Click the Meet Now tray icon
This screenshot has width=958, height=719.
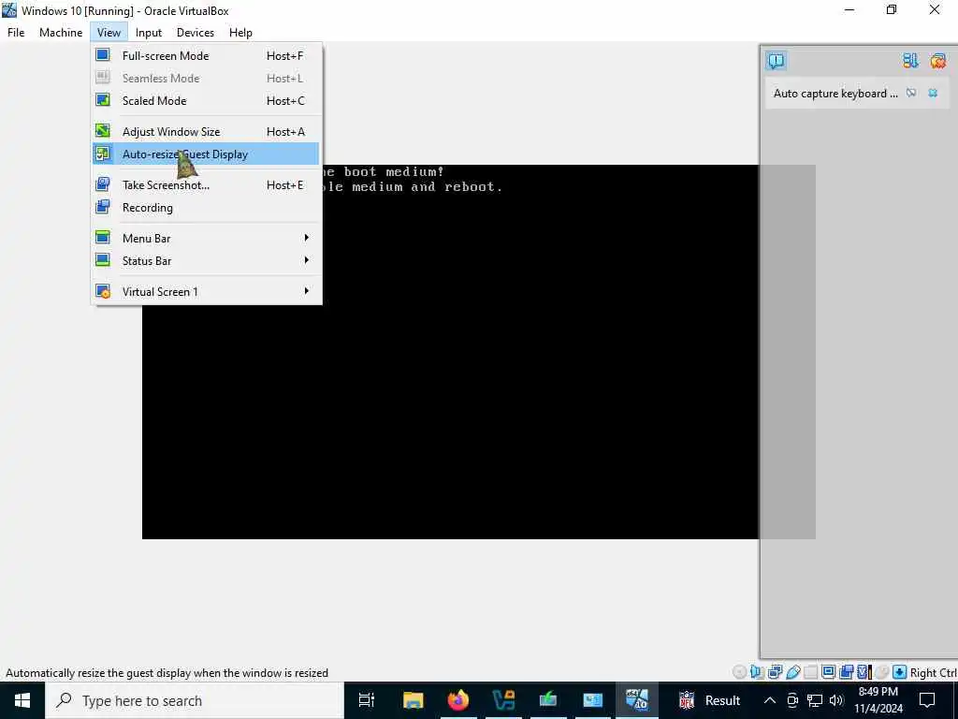[x=792, y=700]
